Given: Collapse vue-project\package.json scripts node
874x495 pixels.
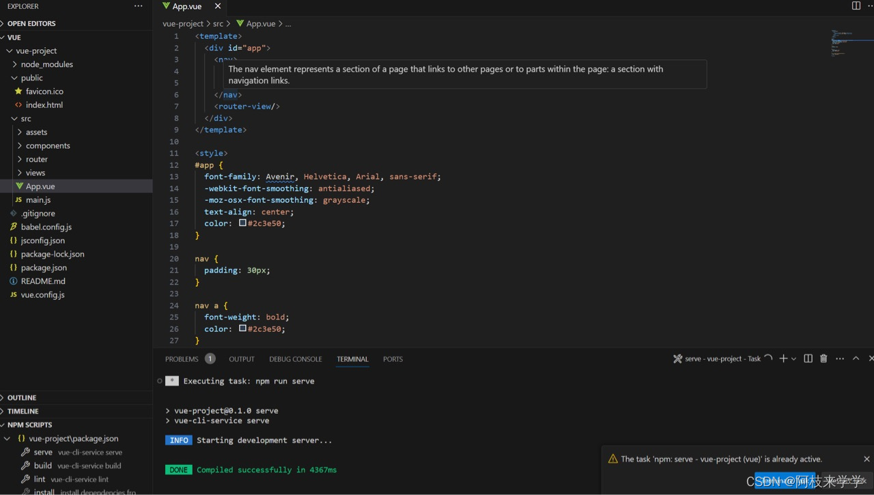Looking at the screenshot, I should (x=8, y=438).
